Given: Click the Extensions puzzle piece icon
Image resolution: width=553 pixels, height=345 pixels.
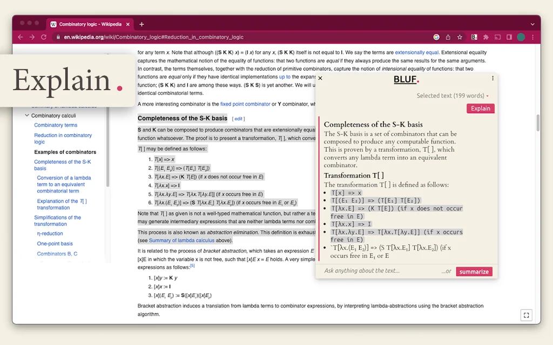Looking at the screenshot, I should pyautogui.click(x=485, y=37).
